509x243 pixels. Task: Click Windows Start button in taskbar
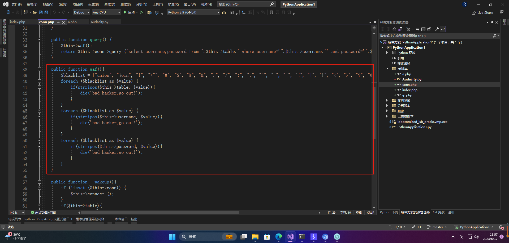[172, 237]
